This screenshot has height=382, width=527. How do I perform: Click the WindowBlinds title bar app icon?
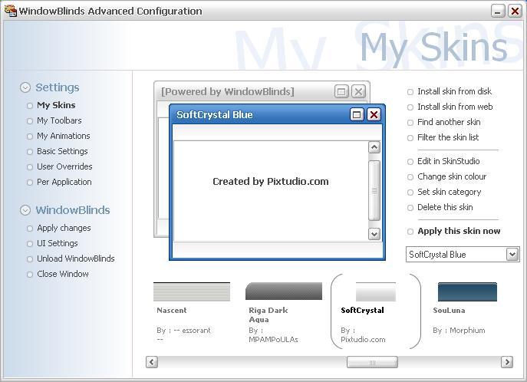[10, 11]
